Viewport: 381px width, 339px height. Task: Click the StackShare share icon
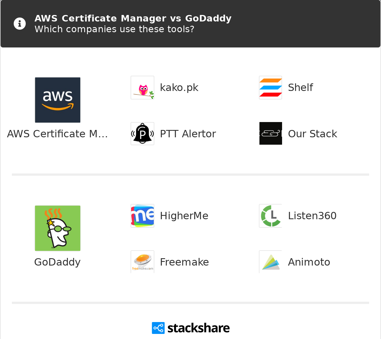coord(158,328)
